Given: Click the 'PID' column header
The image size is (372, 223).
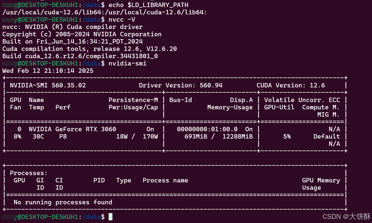Looking at the screenshot, I should (x=99, y=180).
